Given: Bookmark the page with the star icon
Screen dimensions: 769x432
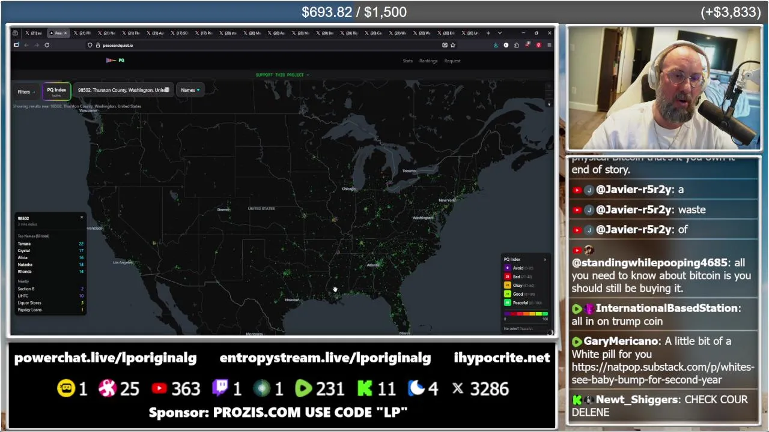Looking at the screenshot, I should (x=452, y=45).
